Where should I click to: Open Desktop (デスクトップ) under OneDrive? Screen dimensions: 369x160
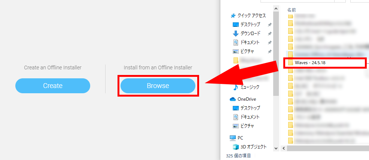click(x=236, y=108)
